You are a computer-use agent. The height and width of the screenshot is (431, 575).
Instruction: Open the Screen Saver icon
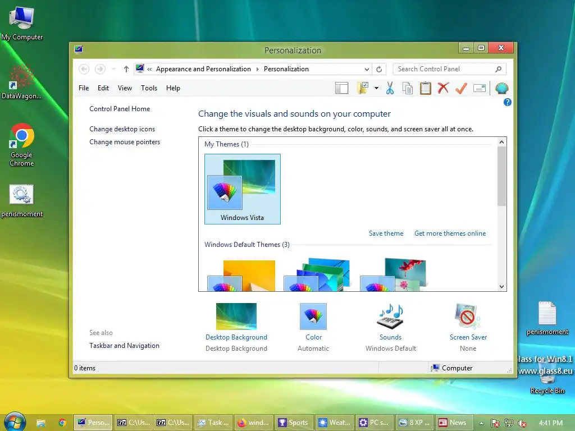(x=468, y=317)
